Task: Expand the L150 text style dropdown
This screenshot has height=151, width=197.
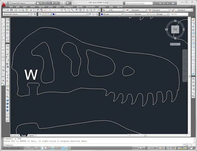Action: point(115,10)
